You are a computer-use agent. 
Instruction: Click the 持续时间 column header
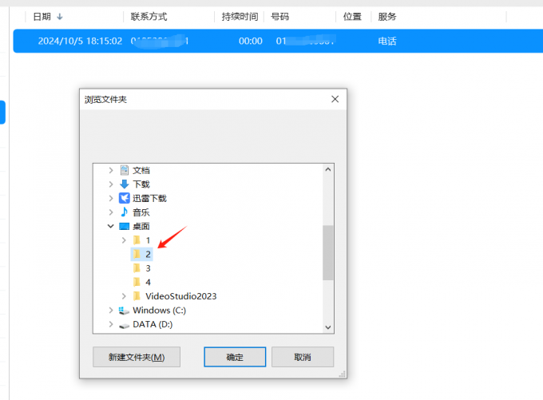(240, 16)
